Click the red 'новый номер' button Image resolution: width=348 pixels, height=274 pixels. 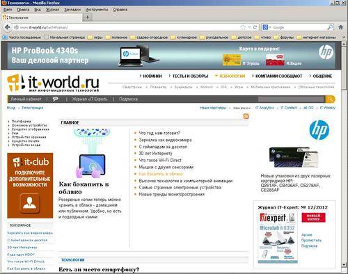[313, 218]
